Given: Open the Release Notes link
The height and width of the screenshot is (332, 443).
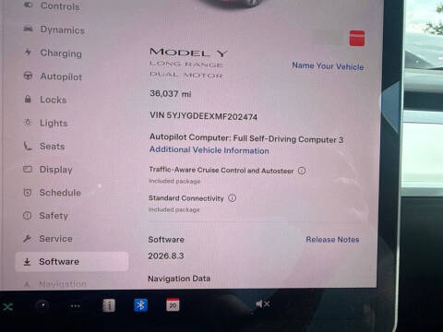Looking at the screenshot, I should (x=332, y=240).
